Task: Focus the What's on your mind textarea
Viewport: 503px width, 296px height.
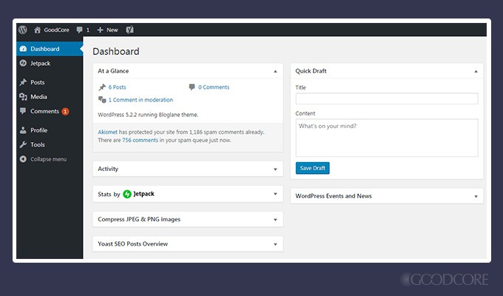Action: pos(387,138)
